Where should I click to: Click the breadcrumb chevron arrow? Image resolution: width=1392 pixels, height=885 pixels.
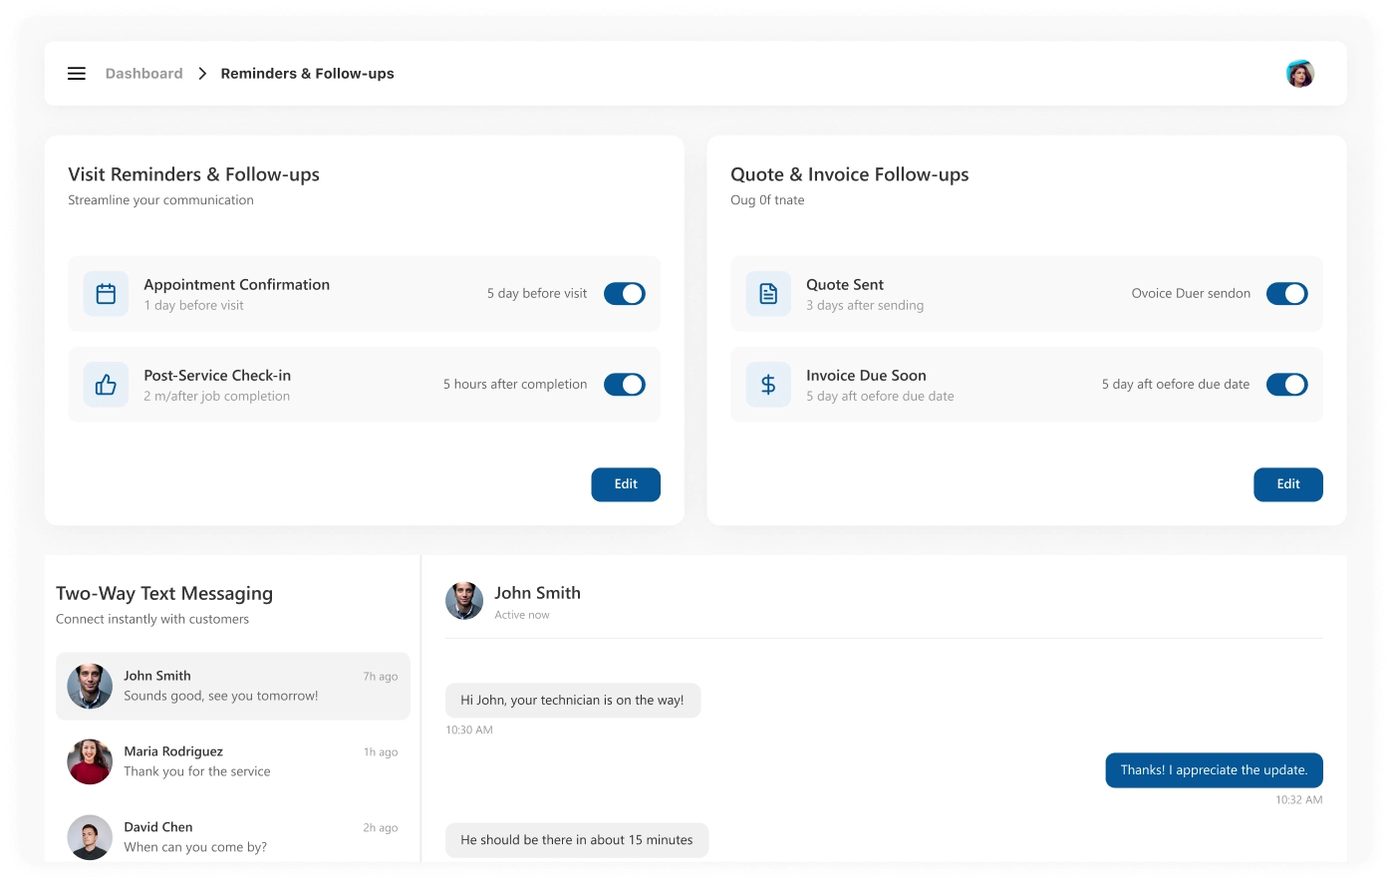click(202, 74)
